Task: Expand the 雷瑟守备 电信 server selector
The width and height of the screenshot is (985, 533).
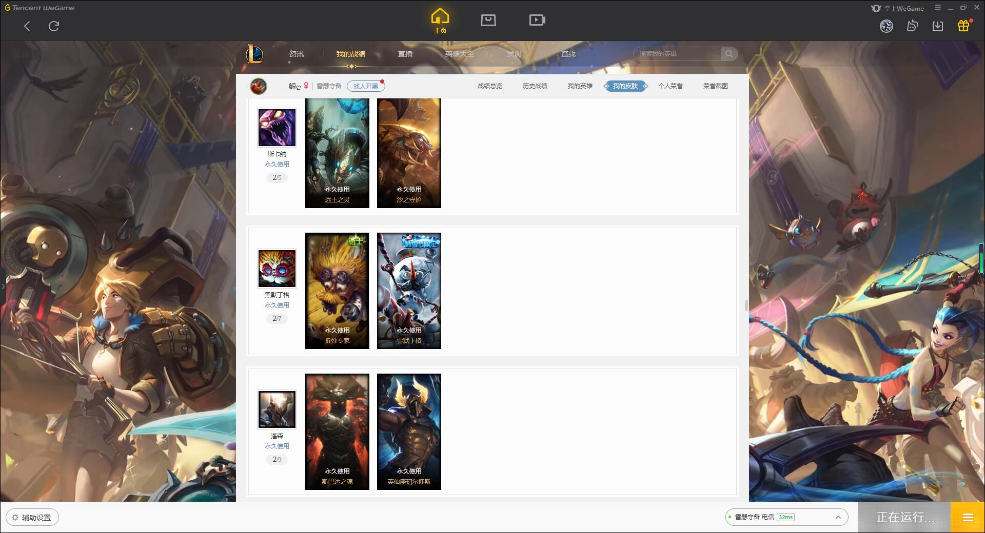Action: 786,517
